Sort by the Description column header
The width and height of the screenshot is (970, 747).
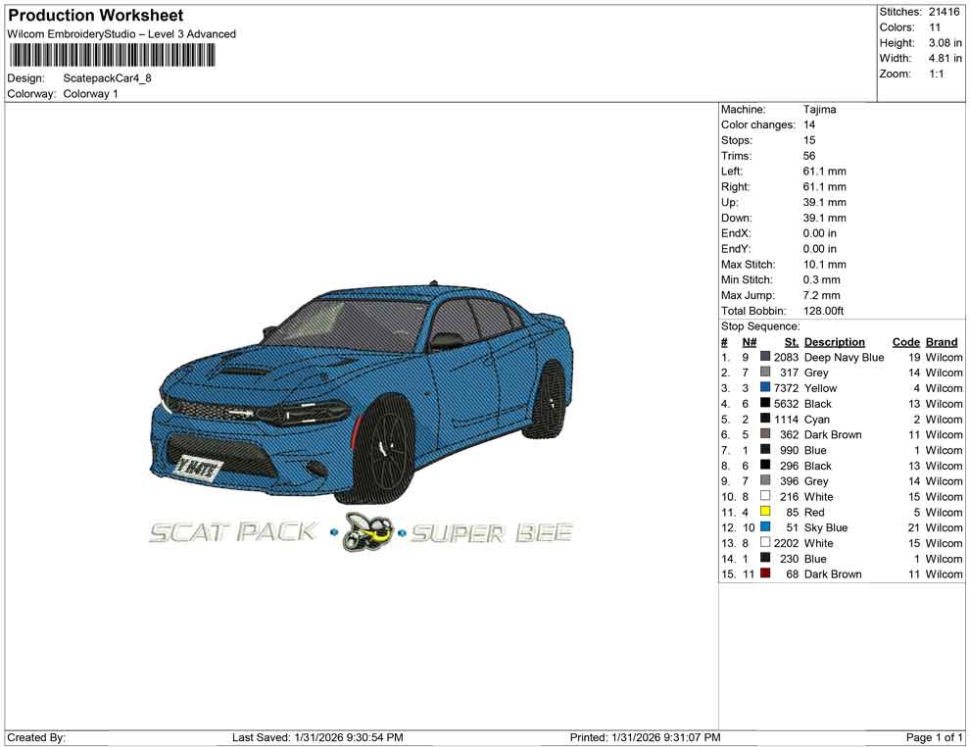pyautogui.click(x=835, y=341)
